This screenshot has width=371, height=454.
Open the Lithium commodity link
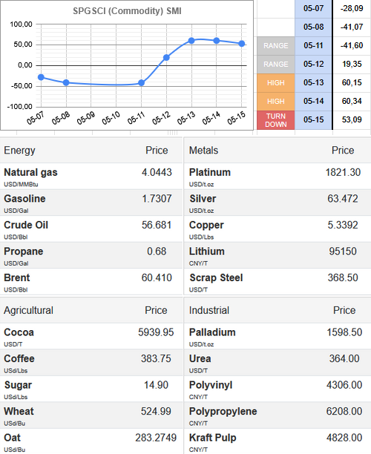(x=207, y=251)
